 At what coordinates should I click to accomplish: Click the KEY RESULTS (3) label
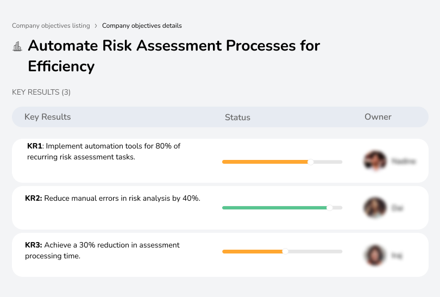[x=41, y=92]
